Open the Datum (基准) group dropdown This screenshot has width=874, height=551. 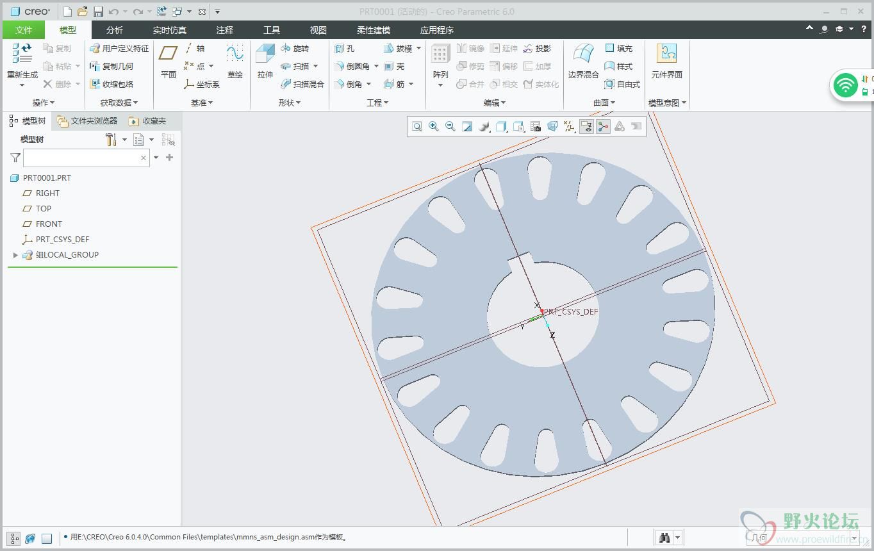tap(202, 103)
